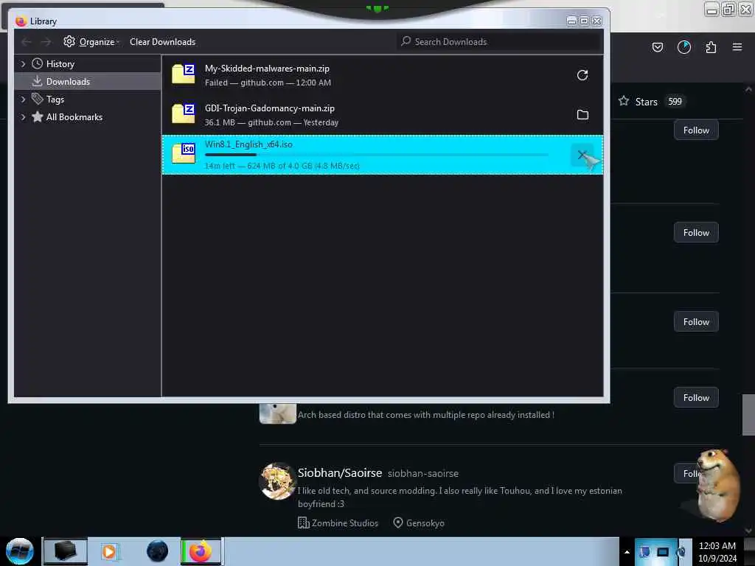Image resolution: width=755 pixels, height=566 pixels.
Task: Click the monitor icon in the system tray
Action: point(663,552)
